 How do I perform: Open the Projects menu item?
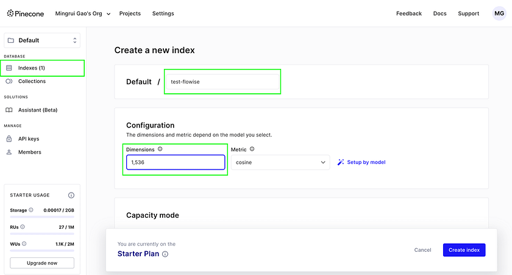[130, 13]
